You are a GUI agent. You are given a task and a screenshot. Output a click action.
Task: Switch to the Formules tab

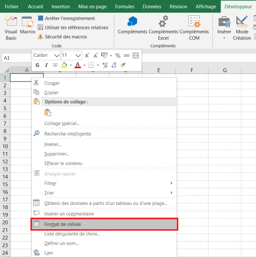coord(125,6)
